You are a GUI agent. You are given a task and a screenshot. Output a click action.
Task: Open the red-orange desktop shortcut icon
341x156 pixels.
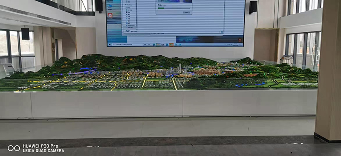tap(110, 15)
